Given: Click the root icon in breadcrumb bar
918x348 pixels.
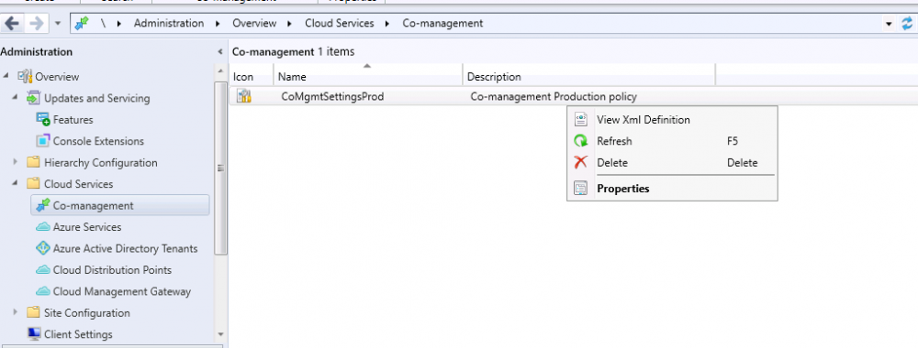Looking at the screenshot, I should coord(83,24).
